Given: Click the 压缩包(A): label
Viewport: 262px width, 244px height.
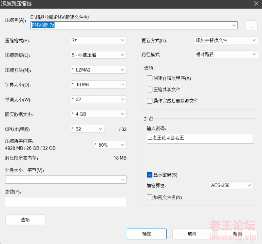Looking at the screenshot, I should coord(15,20).
